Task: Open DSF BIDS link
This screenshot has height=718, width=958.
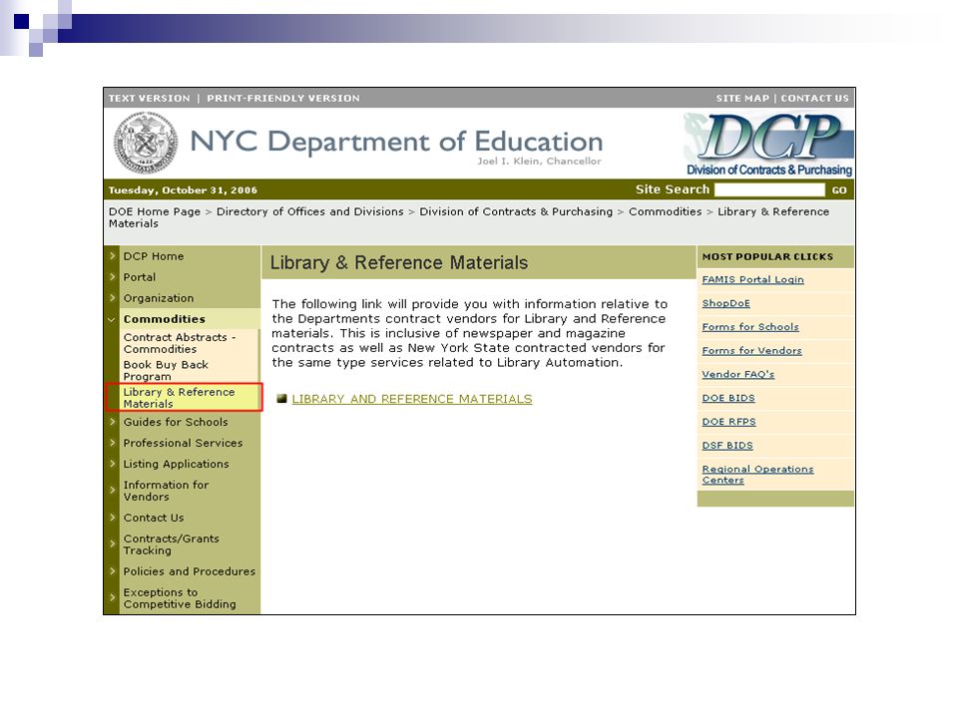Action: click(x=727, y=446)
